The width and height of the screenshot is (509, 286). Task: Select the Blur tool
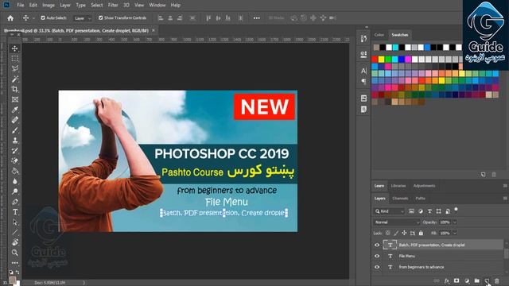click(x=14, y=181)
